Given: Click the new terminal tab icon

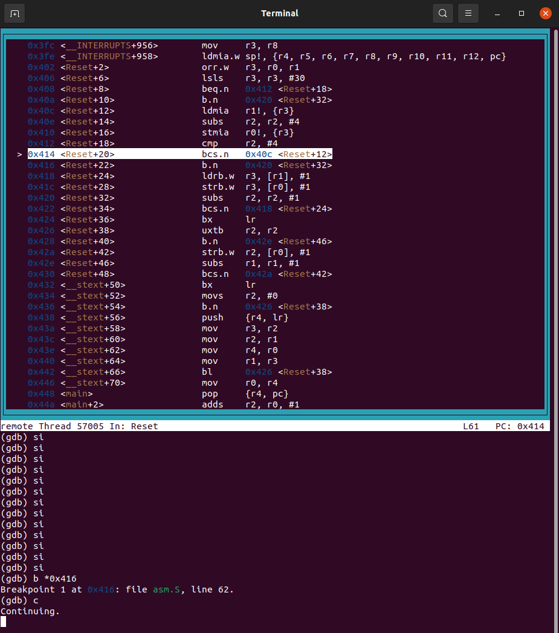Looking at the screenshot, I should [x=15, y=13].
